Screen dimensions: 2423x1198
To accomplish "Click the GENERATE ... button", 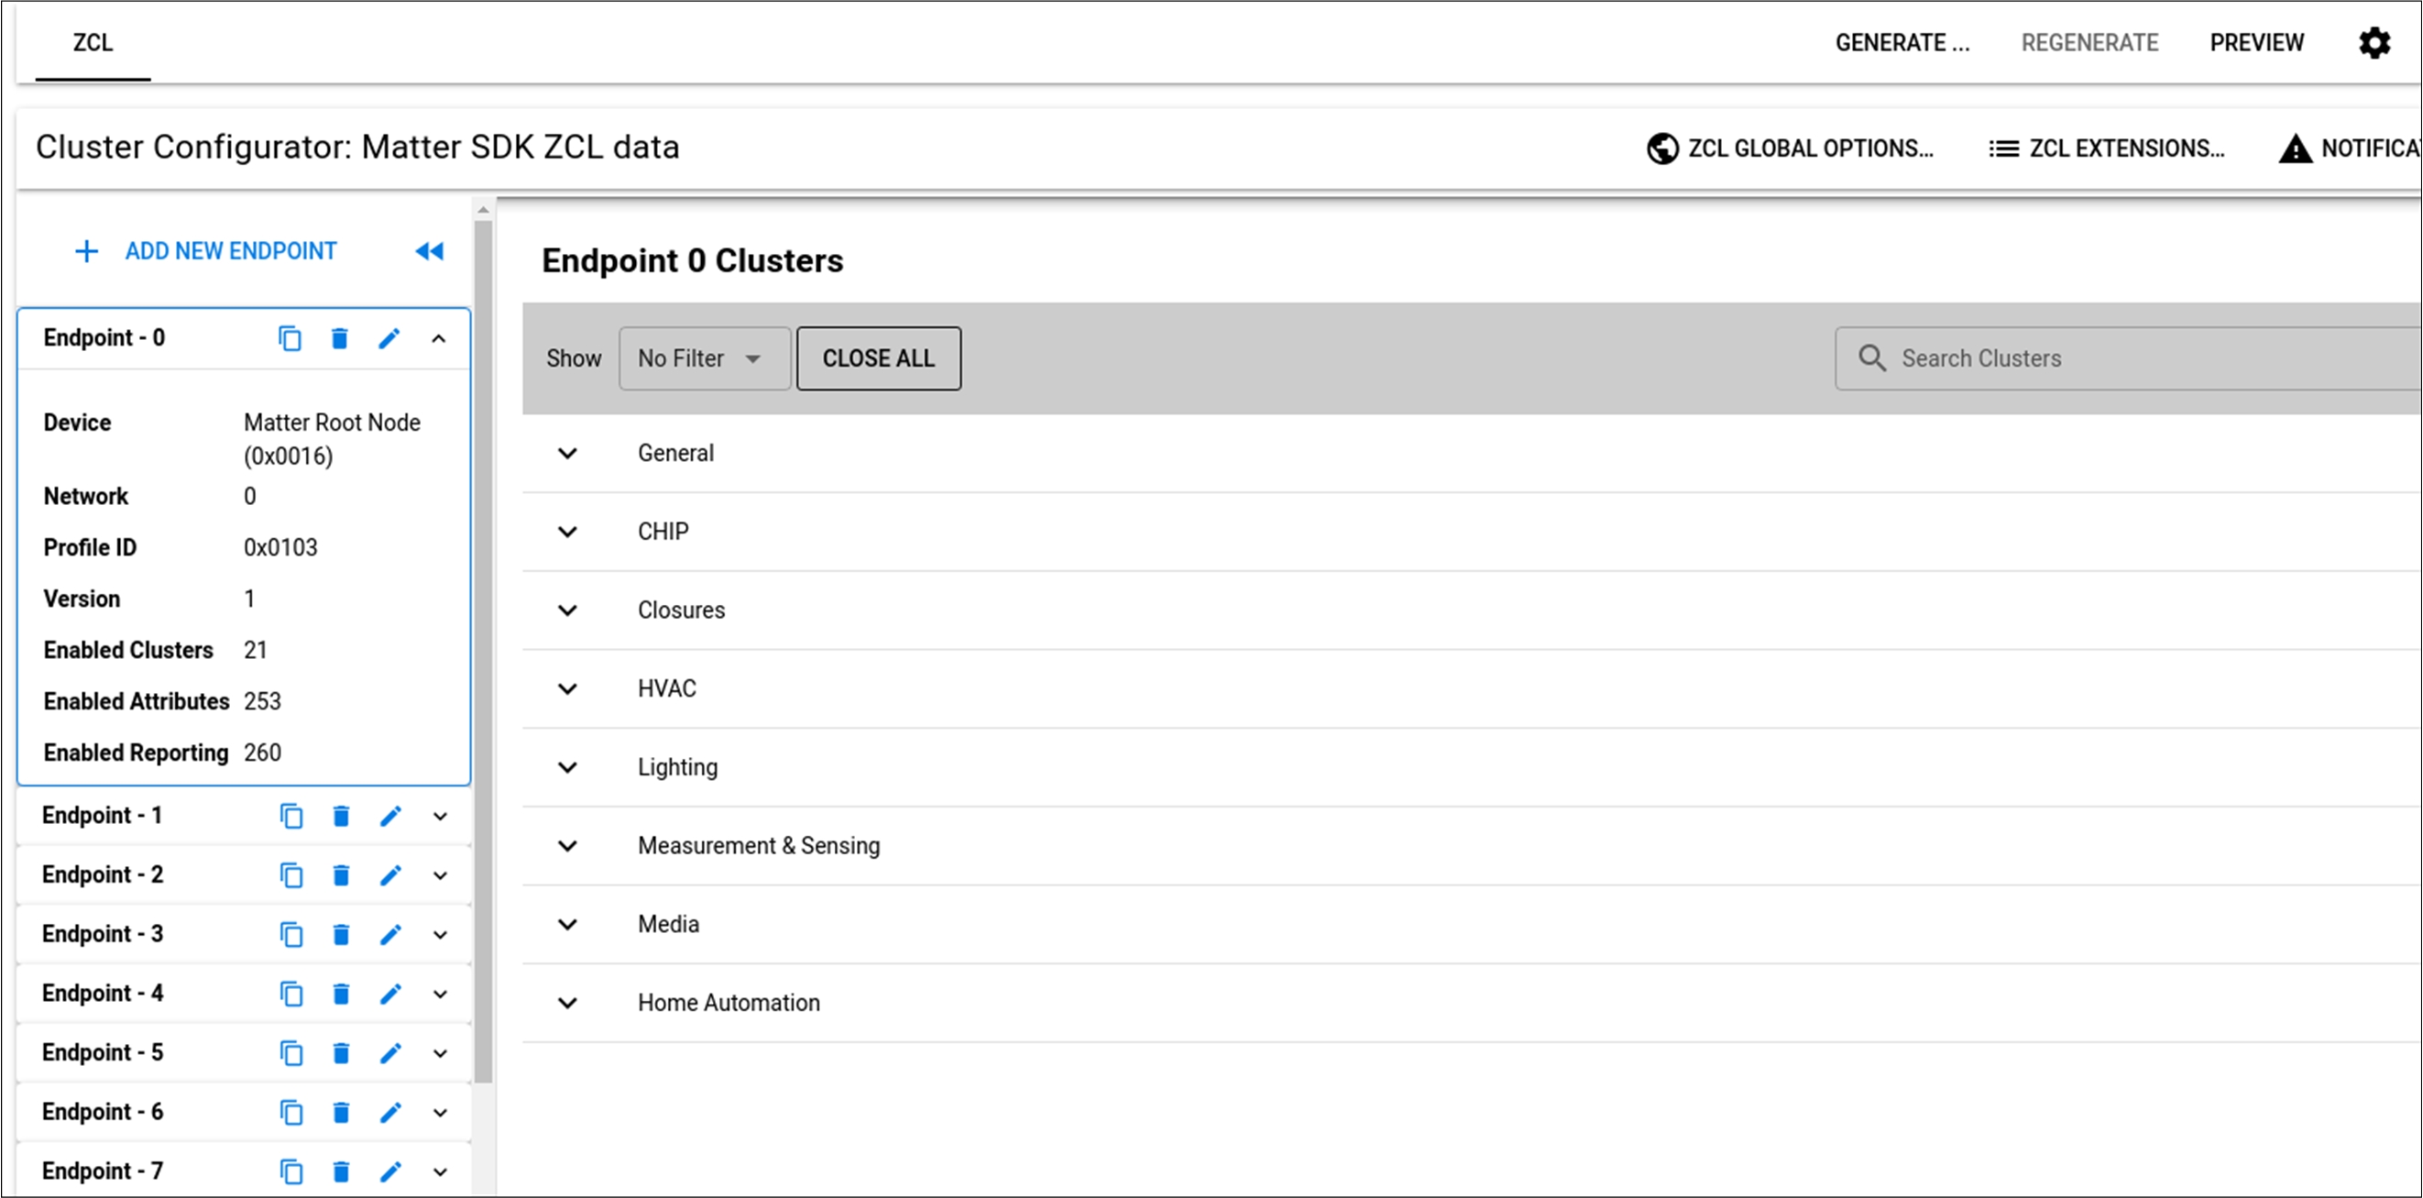I will pos(1902,43).
